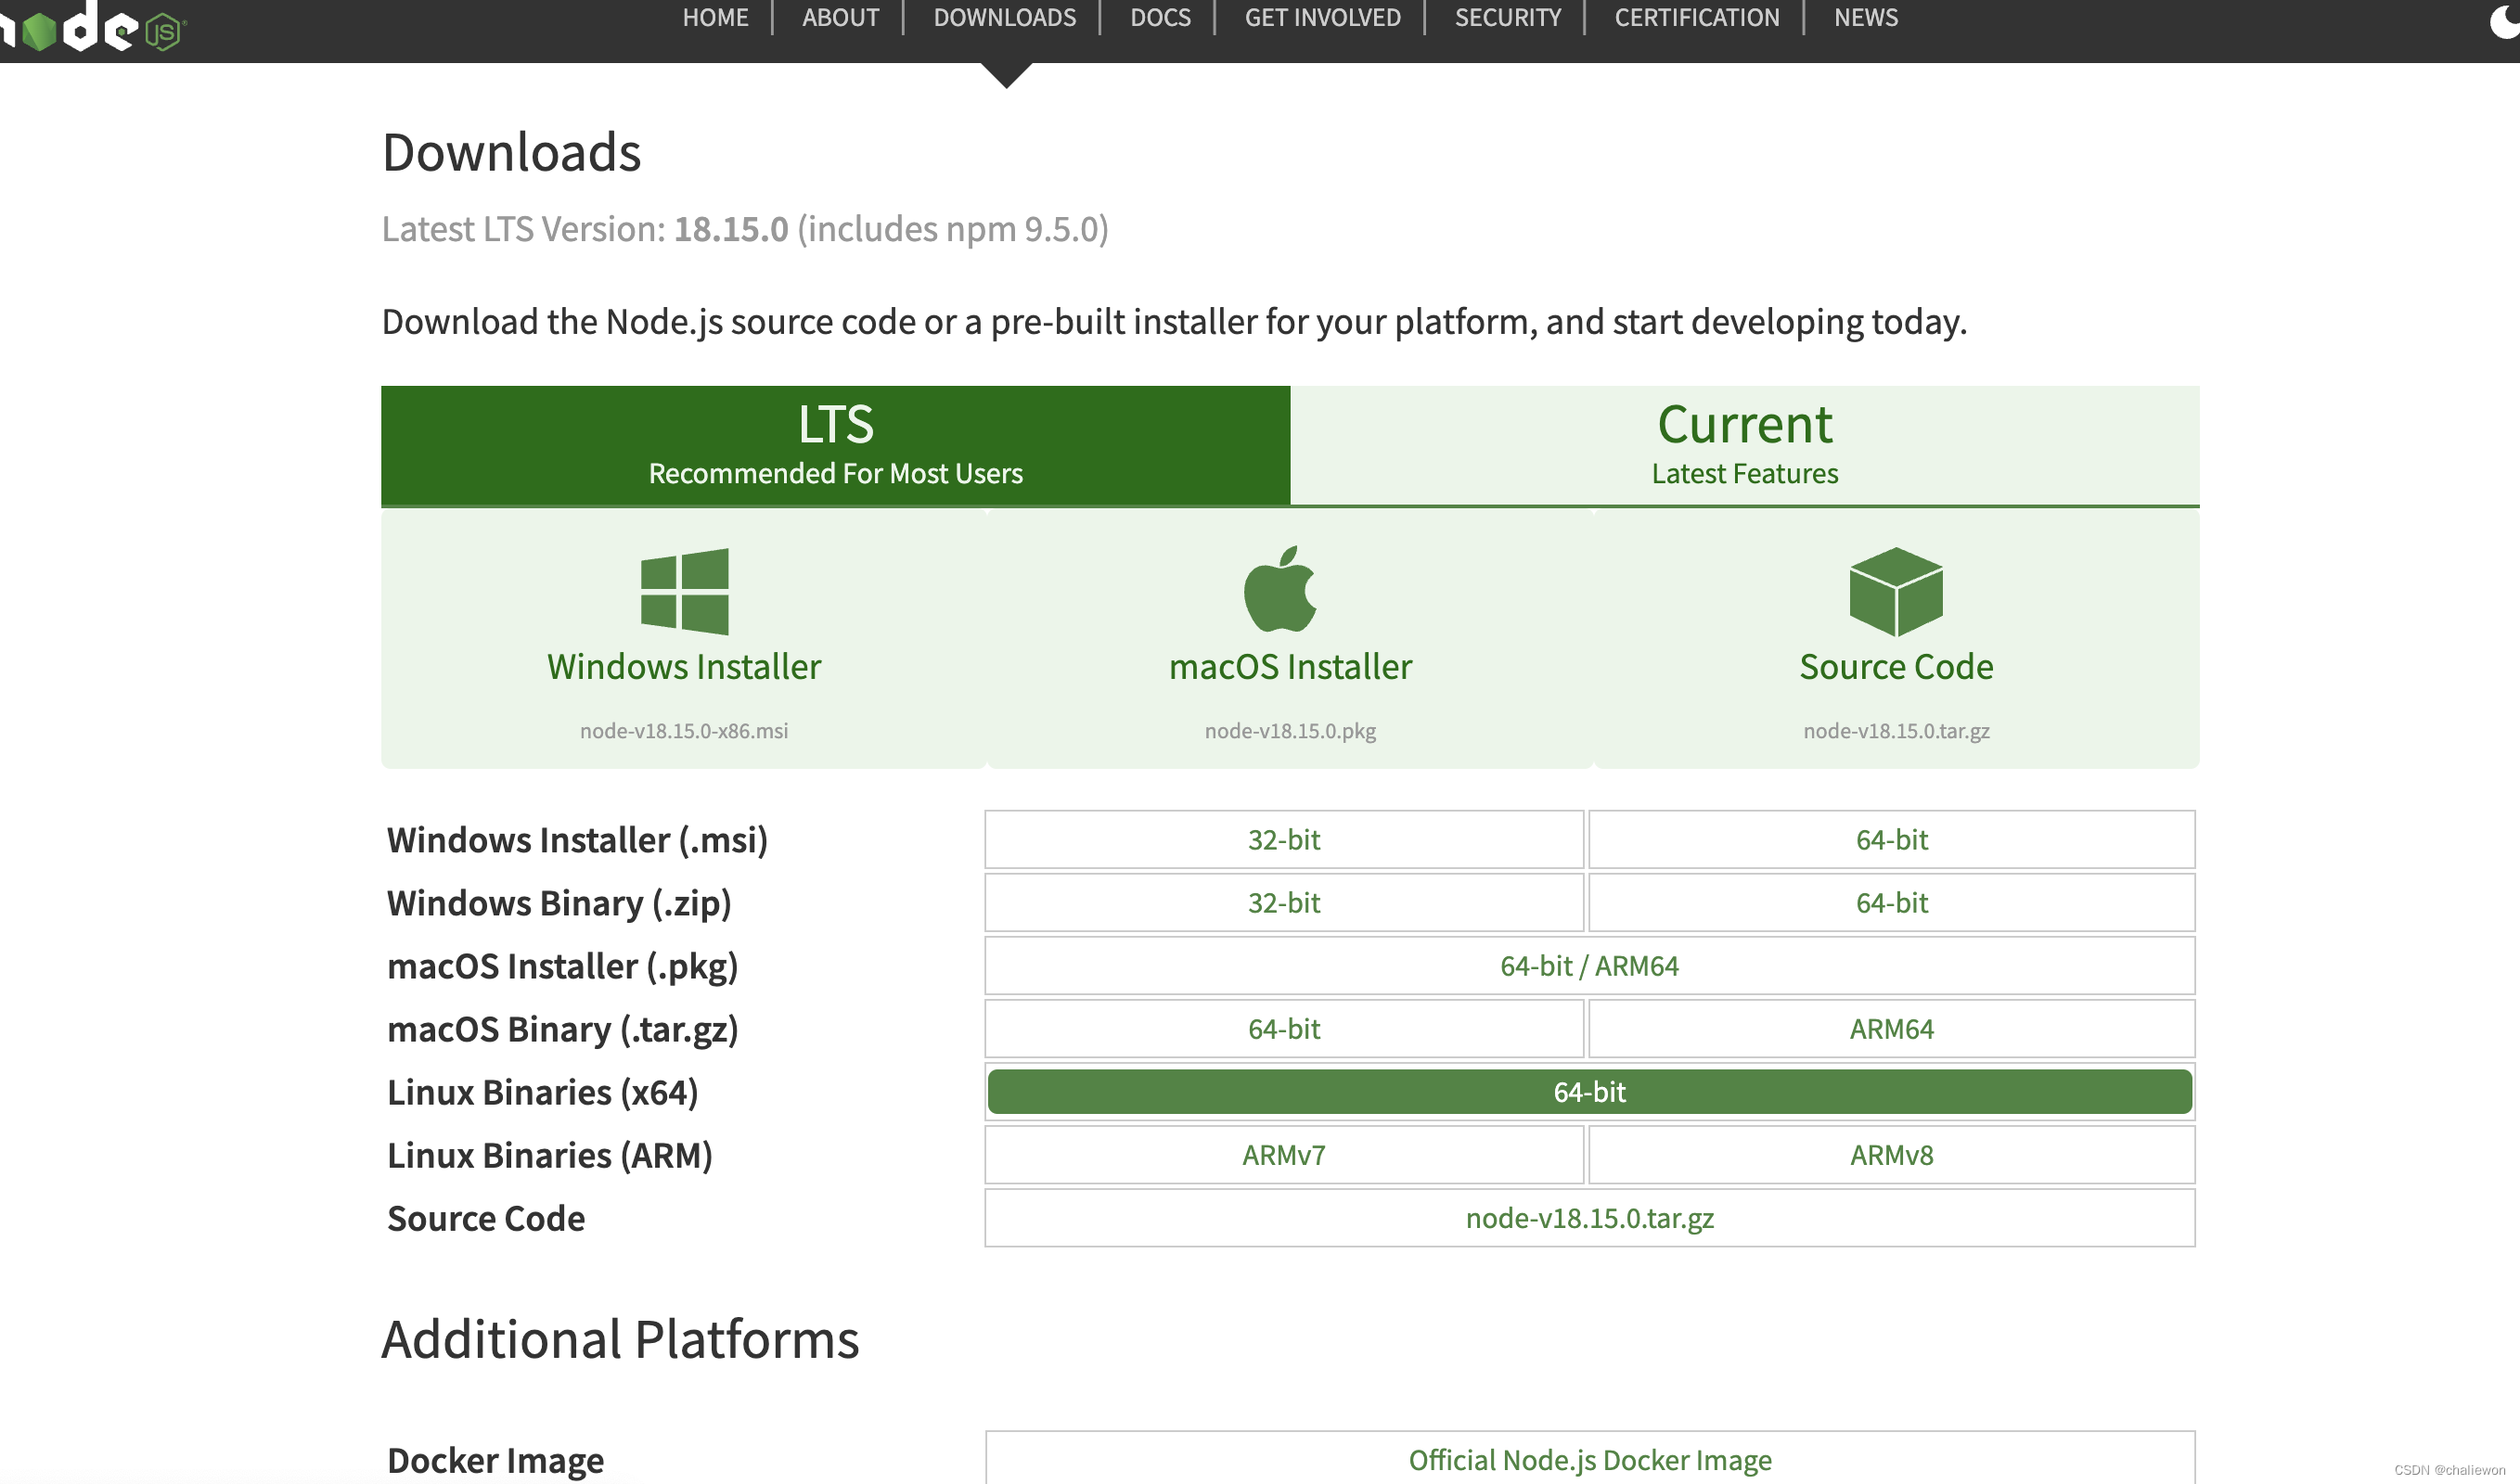Switch to the LTS tab

point(835,445)
